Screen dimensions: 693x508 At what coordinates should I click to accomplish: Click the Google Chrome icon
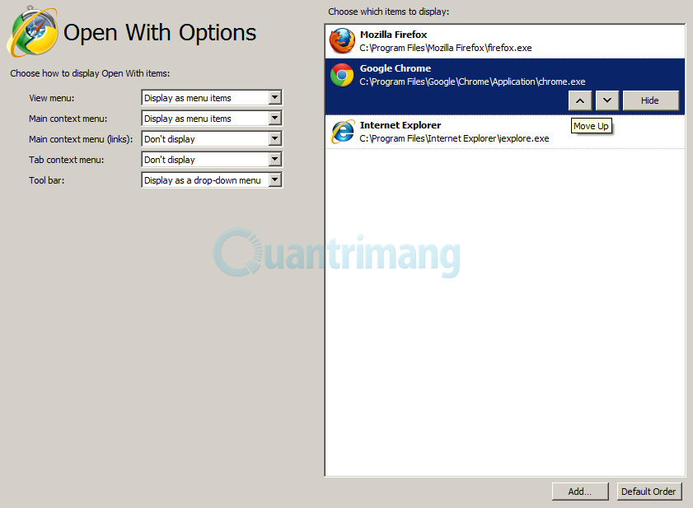[x=342, y=75]
